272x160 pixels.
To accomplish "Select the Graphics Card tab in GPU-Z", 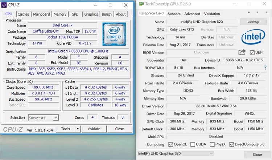I will pos(152,13).
